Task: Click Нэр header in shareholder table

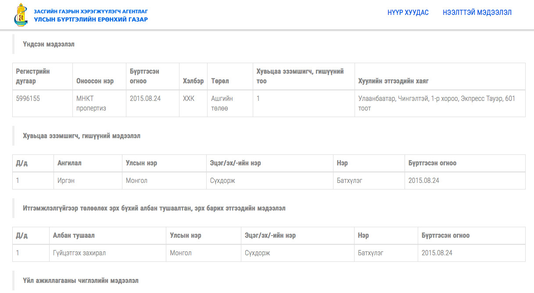Action: [369, 163]
